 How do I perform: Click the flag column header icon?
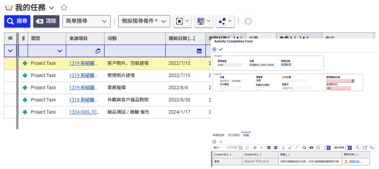pyautogui.click(x=10, y=38)
